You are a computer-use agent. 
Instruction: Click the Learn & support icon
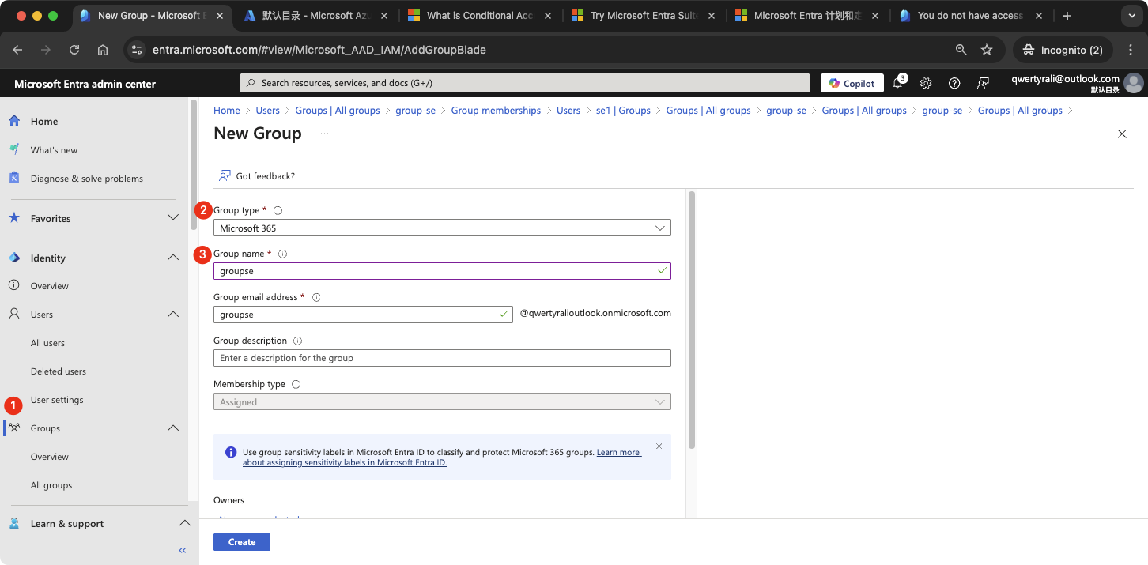(x=14, y=523)
